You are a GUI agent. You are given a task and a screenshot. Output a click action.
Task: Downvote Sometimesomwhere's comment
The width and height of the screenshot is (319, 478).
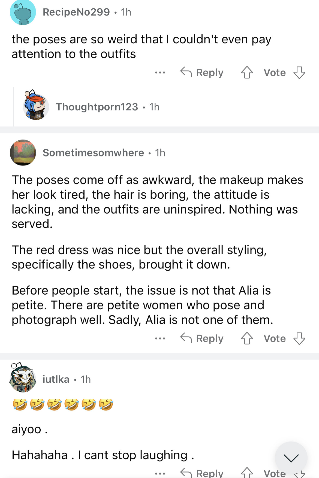(x=299, y=338)
